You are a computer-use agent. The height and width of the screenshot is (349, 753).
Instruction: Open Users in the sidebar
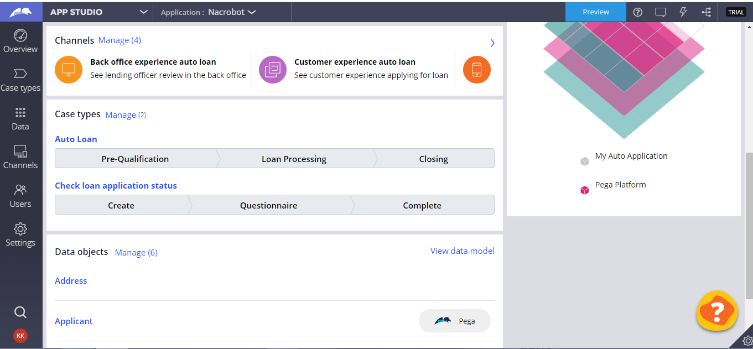(x=20, y=196)
